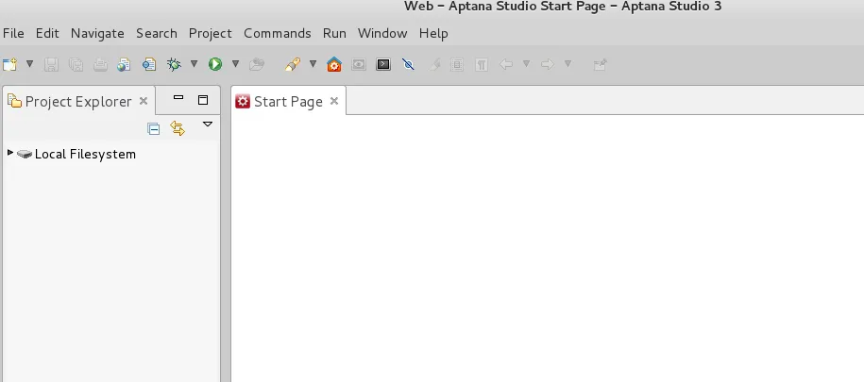
Task: Open the Debug dropdown arrow
Action: click(194, 64)
